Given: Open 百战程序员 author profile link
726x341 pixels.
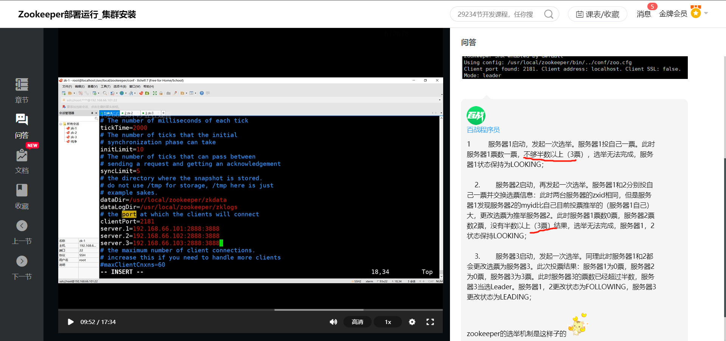Looking at the screenshot, I should point(483,130).
